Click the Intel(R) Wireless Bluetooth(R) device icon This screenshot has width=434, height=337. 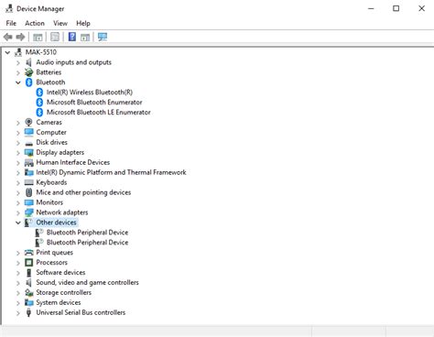(39, 92)
